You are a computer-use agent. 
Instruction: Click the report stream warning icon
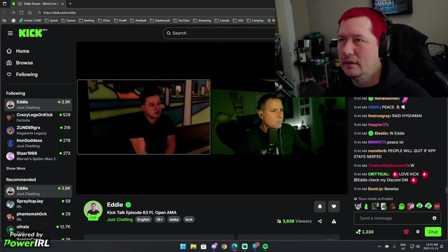point(334,221)
